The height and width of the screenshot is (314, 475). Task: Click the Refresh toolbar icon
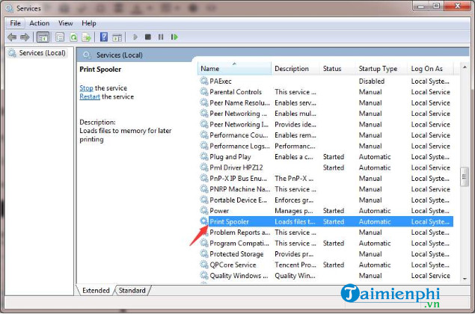73,37
